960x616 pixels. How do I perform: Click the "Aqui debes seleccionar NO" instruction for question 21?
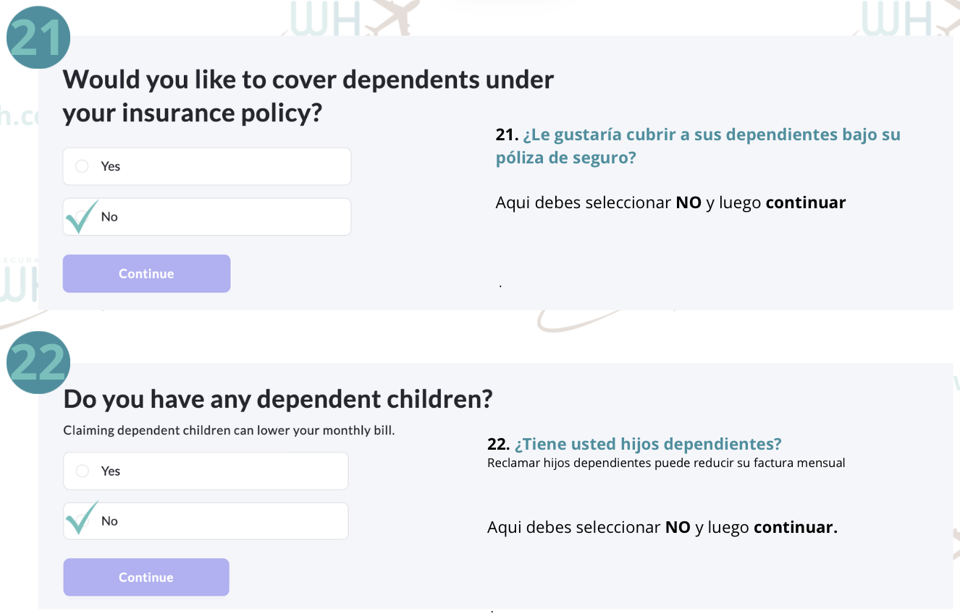(x=670, y=202)
